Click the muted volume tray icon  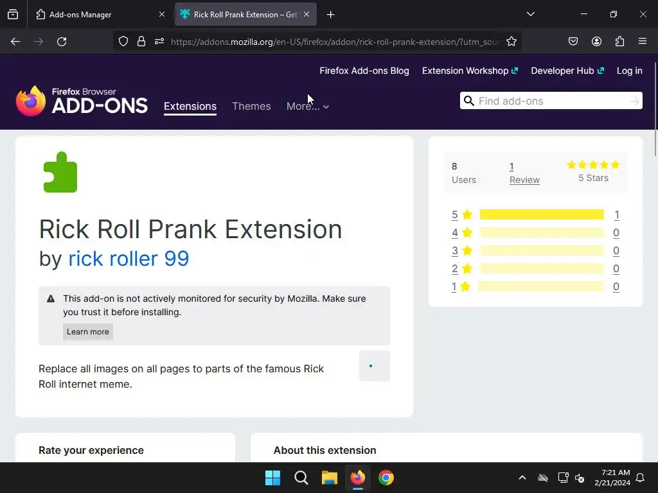(580, 478)
